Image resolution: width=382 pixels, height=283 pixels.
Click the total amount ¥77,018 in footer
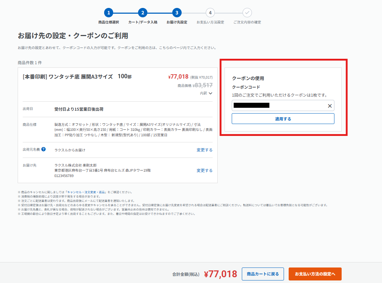pyautogui.click(x=221, y=274)
